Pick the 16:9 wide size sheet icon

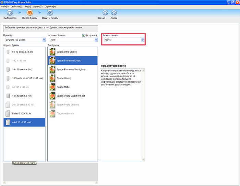tap(8, 78)
